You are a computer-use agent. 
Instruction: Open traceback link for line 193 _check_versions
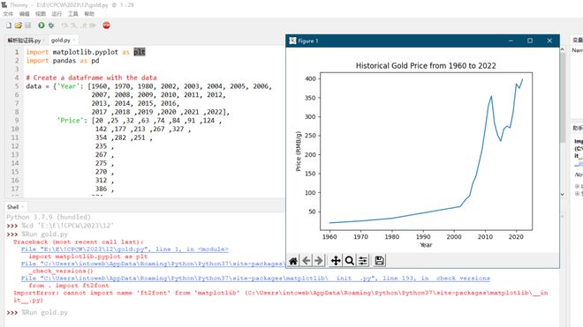coord(255,278)
